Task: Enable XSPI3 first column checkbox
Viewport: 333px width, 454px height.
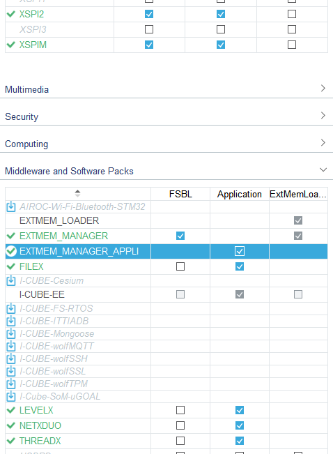Action: (x=149, y=29)
